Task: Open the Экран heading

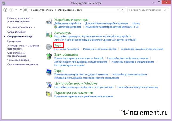Action: 59,71
